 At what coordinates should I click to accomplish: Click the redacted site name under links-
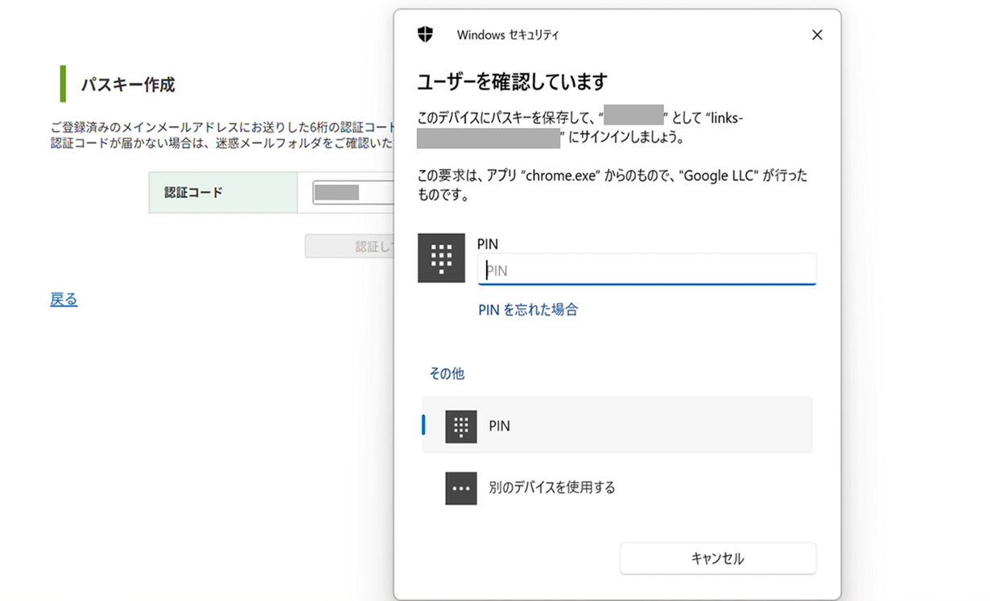[489, 138]
